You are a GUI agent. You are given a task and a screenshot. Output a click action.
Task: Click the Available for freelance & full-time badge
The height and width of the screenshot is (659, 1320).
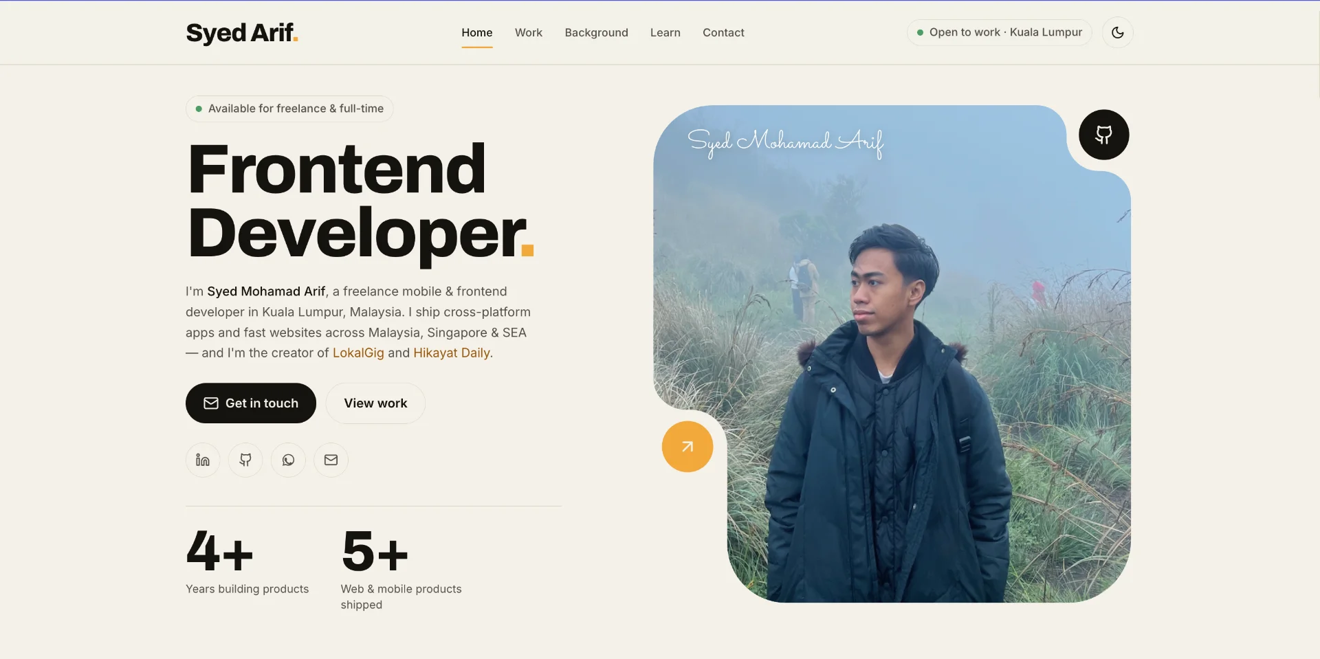(289, 109)
